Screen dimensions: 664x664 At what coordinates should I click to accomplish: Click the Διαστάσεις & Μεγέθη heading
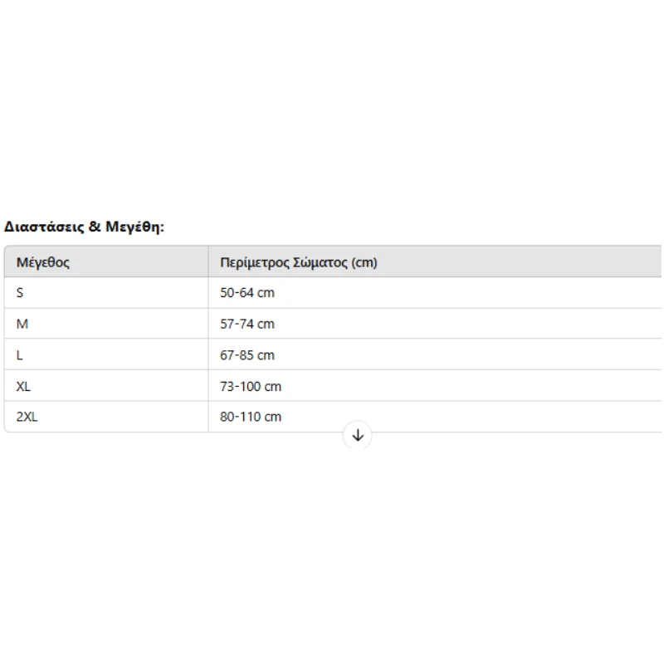[x=84, y=227]
